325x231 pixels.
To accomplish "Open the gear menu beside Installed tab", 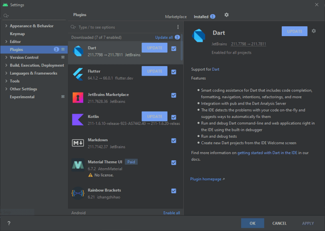I will pyautogui.click(x=226, y=15).
